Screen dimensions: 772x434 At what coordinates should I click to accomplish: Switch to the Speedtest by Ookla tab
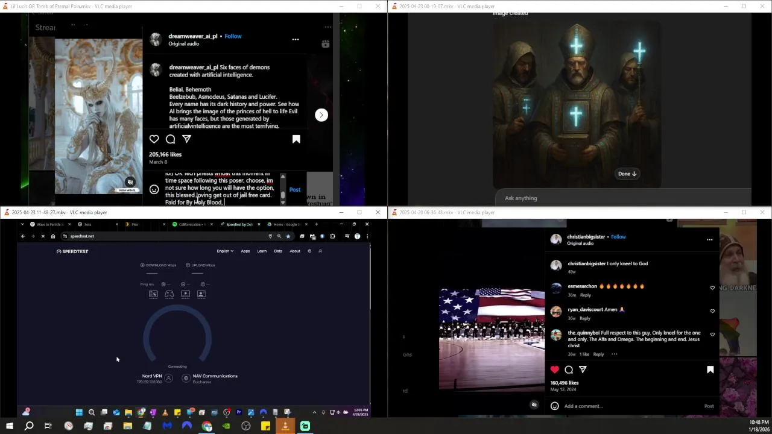[x=239, y=224]
